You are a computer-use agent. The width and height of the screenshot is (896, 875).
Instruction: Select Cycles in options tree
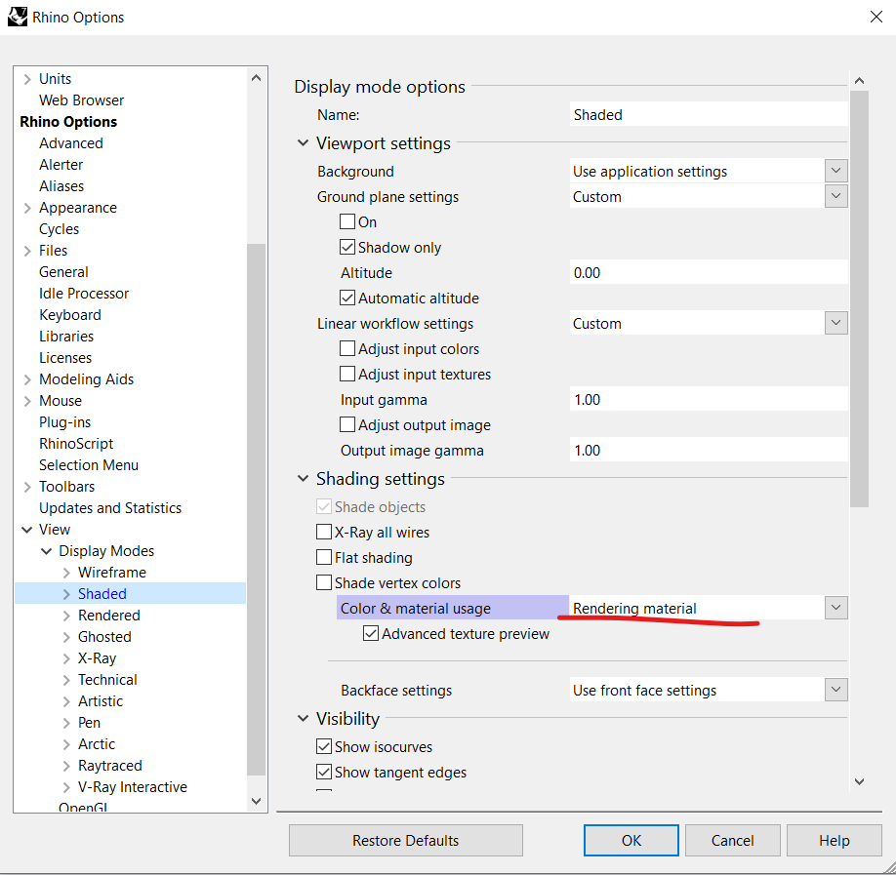tap(59, 229)
